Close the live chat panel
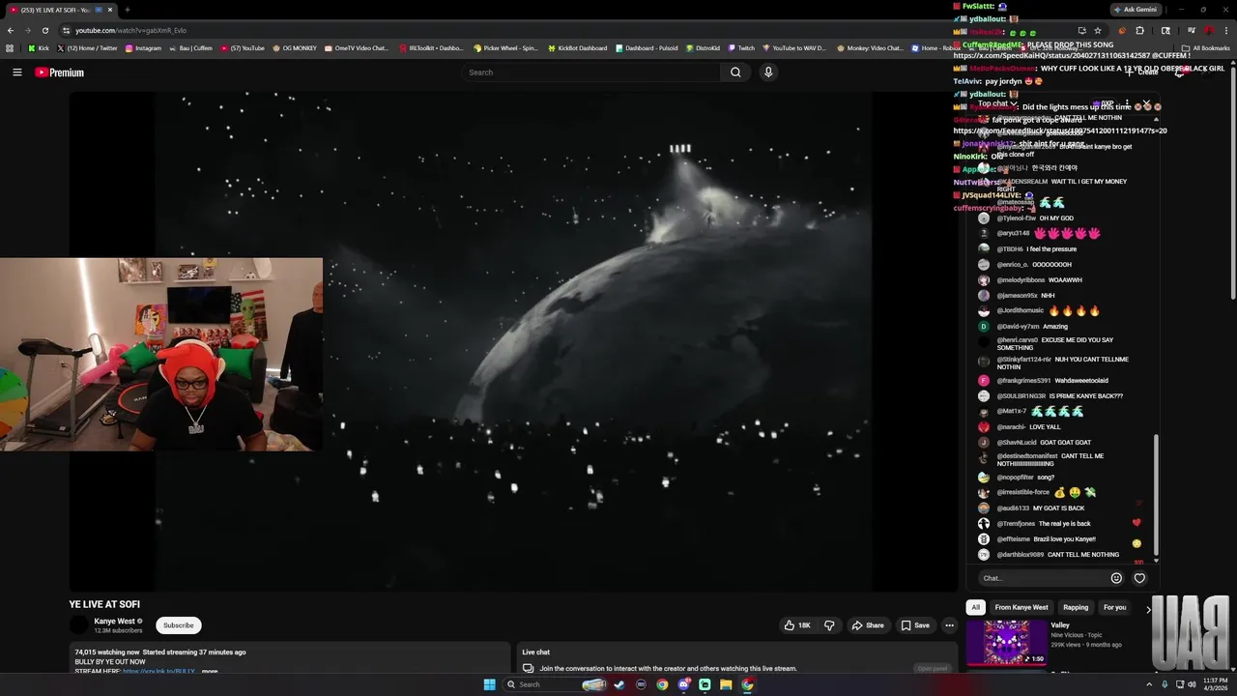This screenshot has height=696, width=1237. pyautogui.click(x=1145, y=103)
